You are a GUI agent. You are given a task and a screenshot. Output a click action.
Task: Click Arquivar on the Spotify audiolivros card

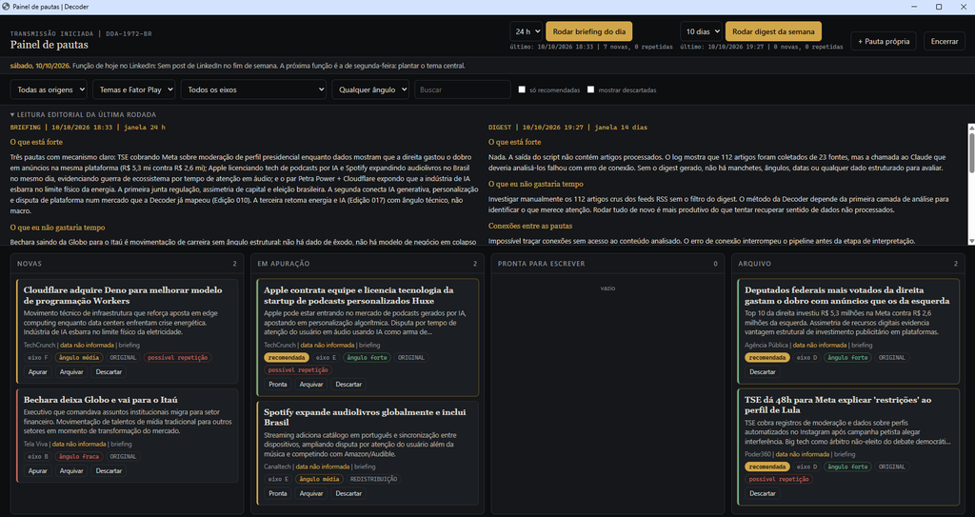[311, 493]
